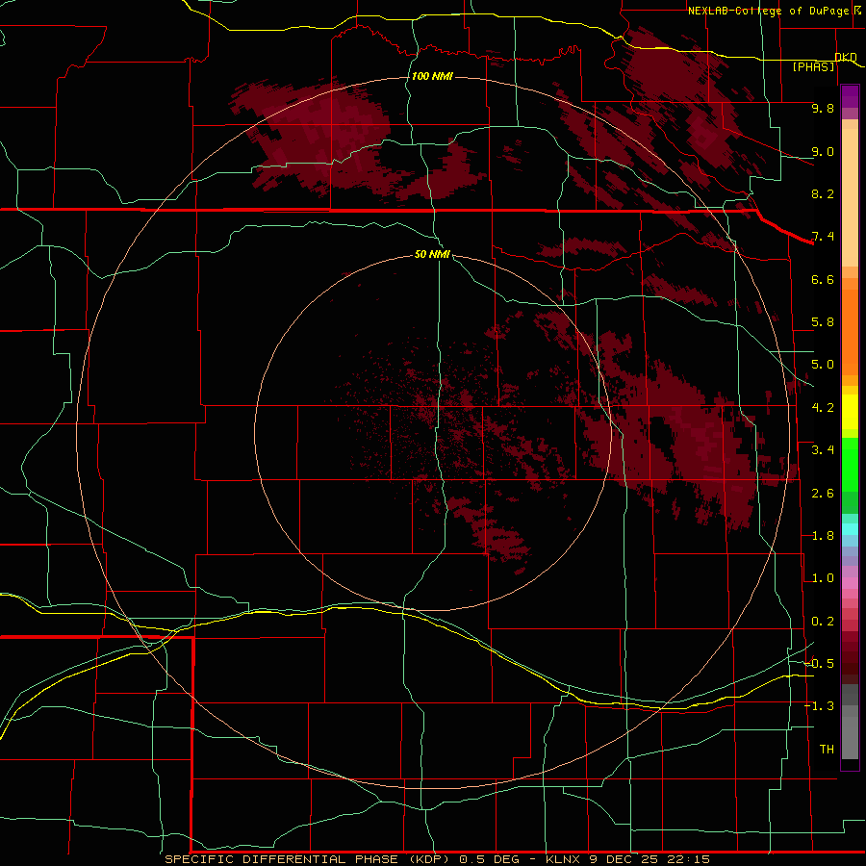
Task: Click the 9.0 legend value
Action: [823, 151]
